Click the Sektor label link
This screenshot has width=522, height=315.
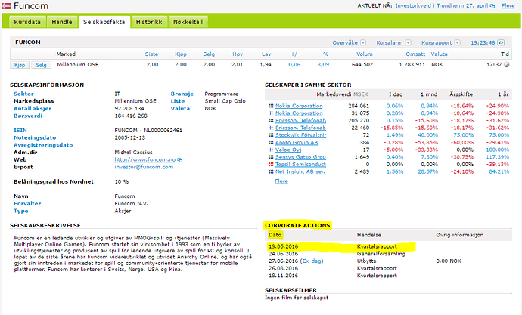click(23, 94)
